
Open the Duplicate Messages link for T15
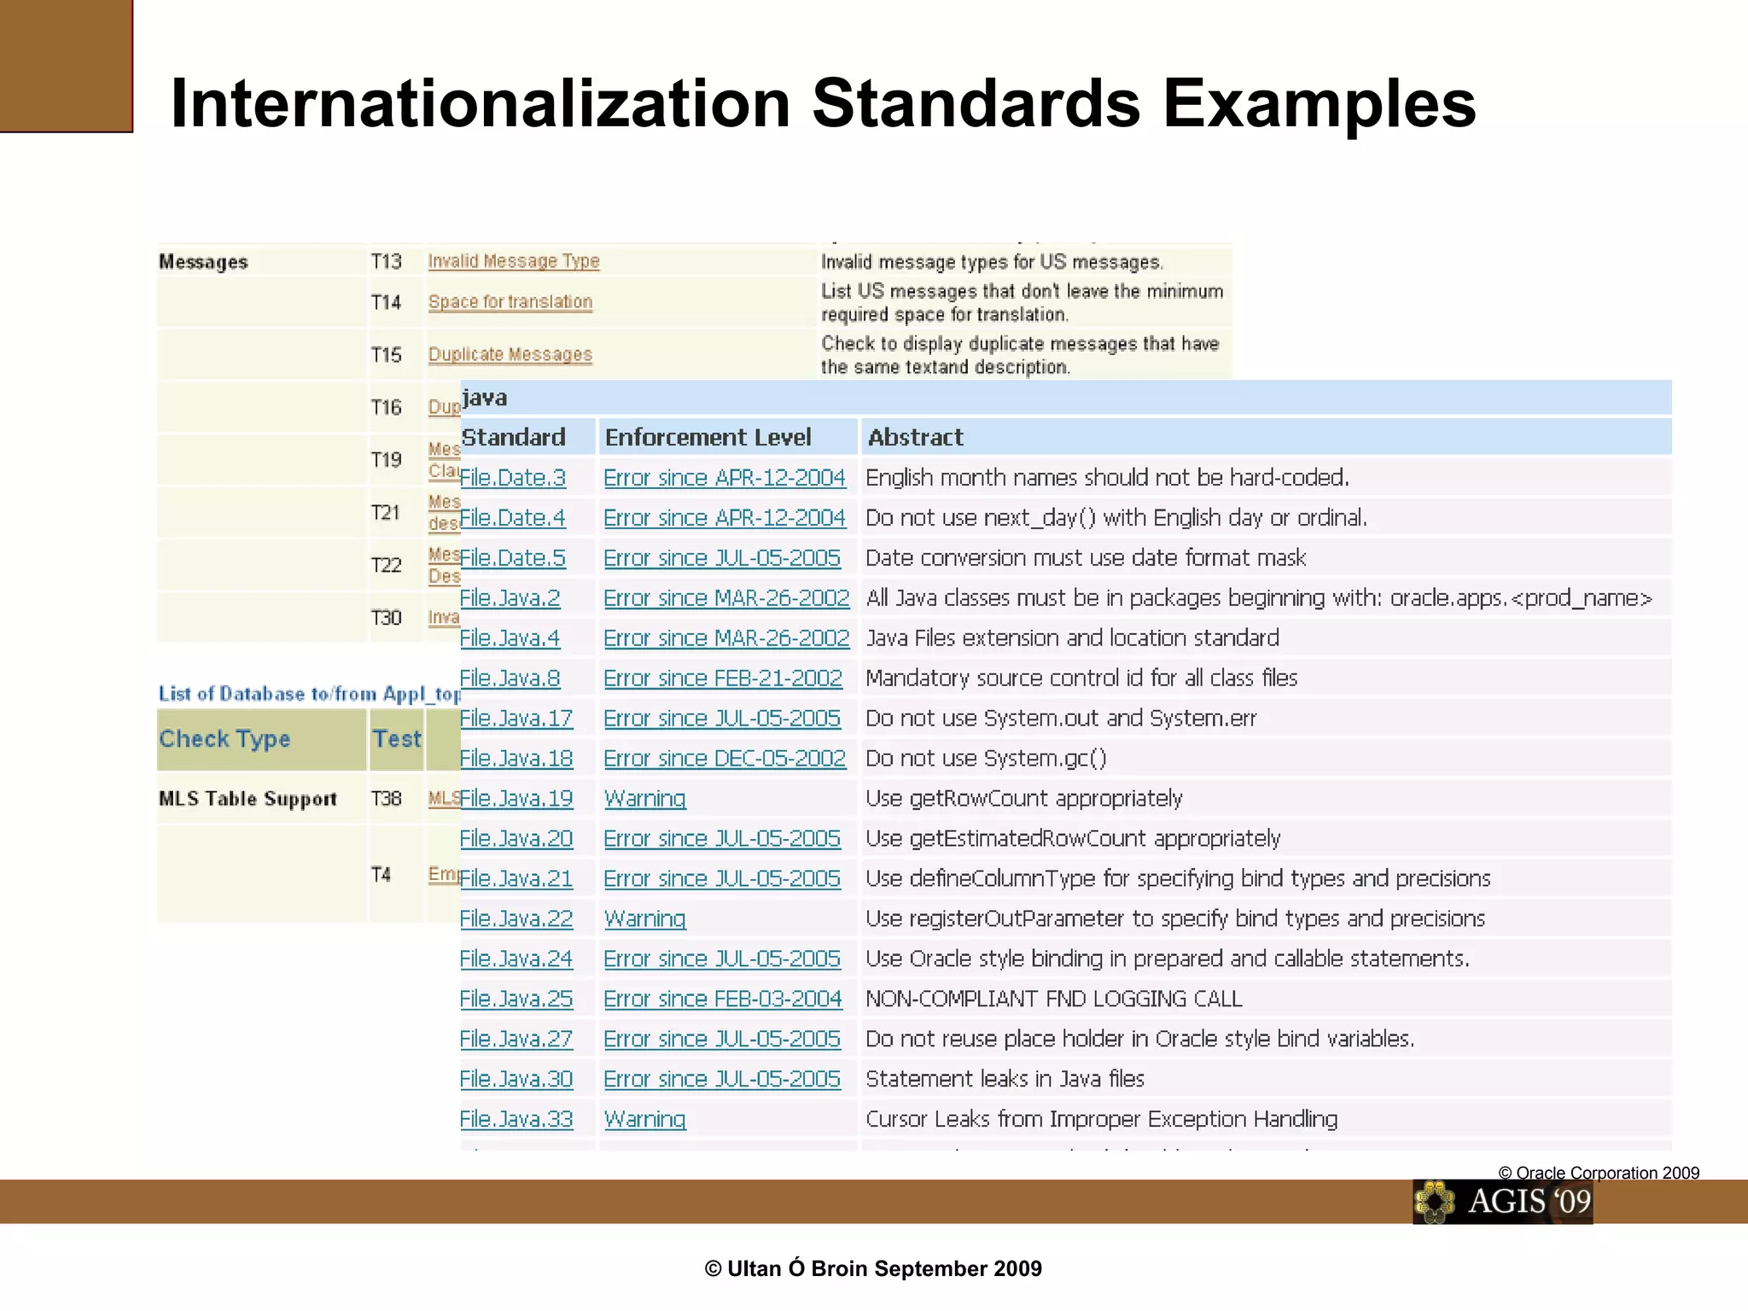(x=510, y=354)
